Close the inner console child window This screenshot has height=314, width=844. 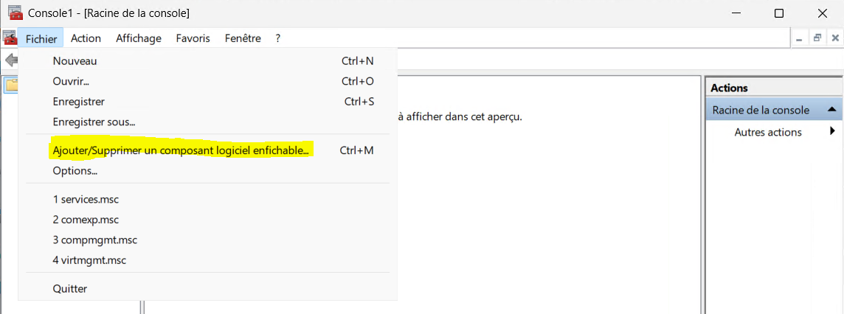coord(835,38)
